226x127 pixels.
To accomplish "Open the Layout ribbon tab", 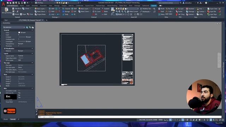I will coord(154,6).
